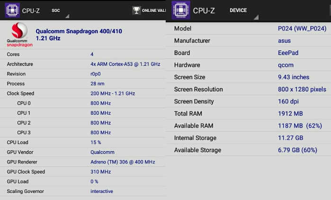The height and width of the screenshot is (200, 331).
Task: Tap the Screen Resolution 800 x 1280 row
Action: (249, 89)
